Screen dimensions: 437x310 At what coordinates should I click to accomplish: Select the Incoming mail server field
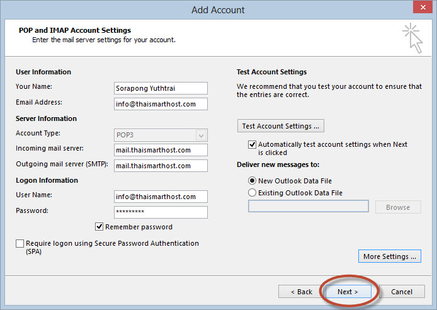pos(161,150)
